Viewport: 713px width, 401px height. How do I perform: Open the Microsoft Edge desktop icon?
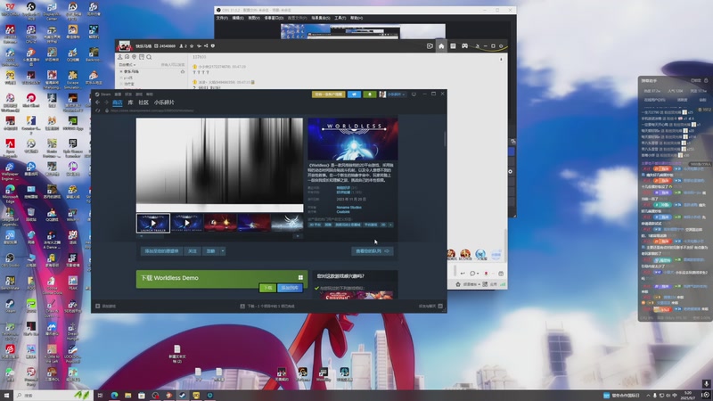[10, 192]
